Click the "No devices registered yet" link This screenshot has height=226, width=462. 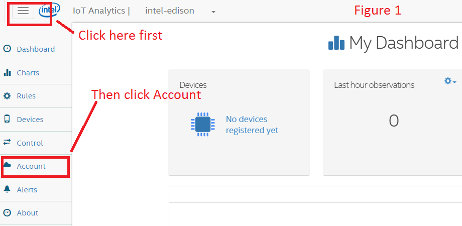pos(252,125)
